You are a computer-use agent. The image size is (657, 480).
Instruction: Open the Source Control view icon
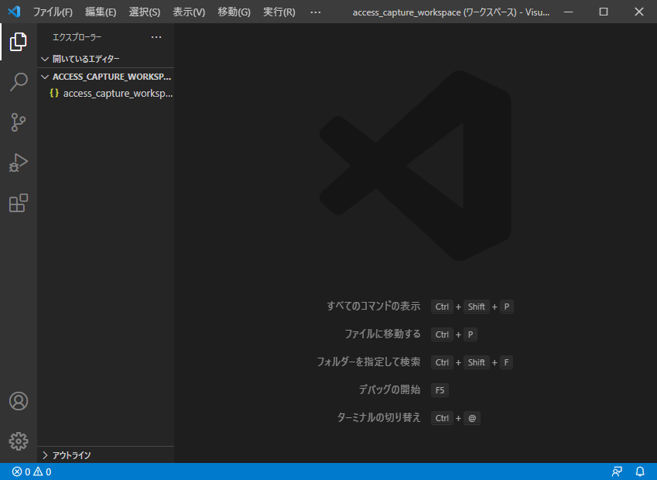[x=19, y=122]
